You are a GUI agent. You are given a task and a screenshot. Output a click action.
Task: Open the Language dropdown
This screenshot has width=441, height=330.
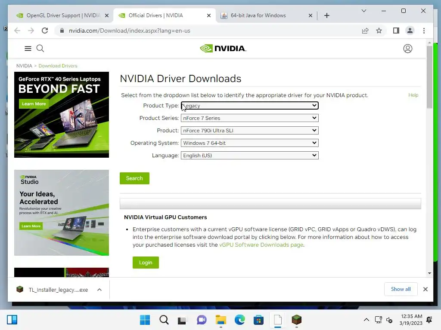tap(249, 155)
